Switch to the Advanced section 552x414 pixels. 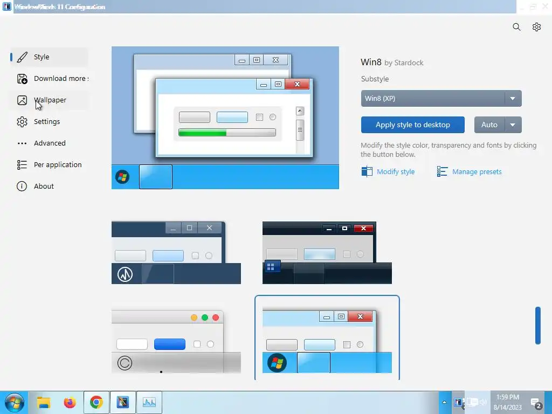click(49, 143)
